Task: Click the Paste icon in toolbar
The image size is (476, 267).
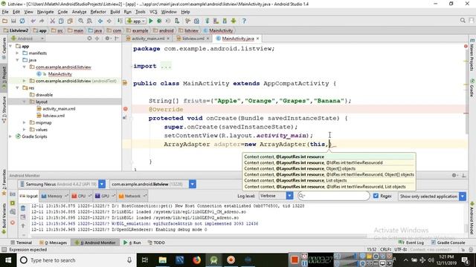Action: point(70,21)
